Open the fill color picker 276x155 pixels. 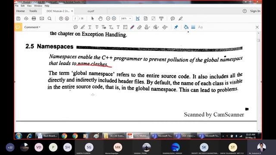coord(186,27)
